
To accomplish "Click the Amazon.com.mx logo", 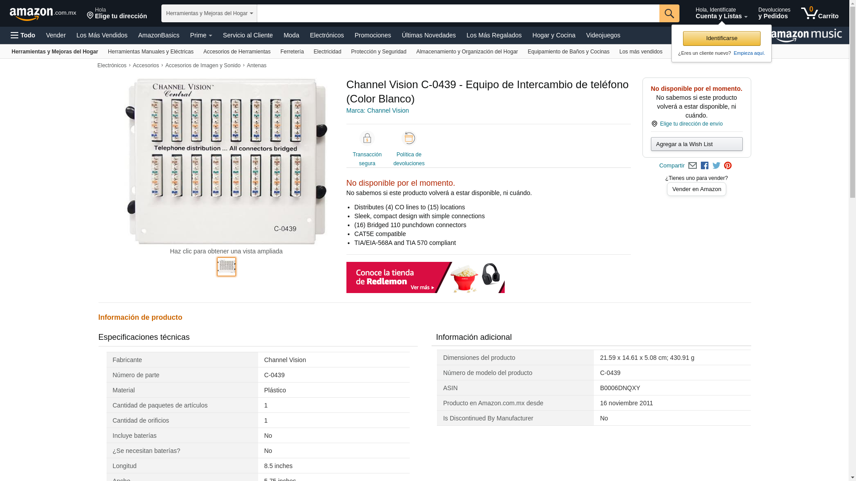I will coord(43,13).
